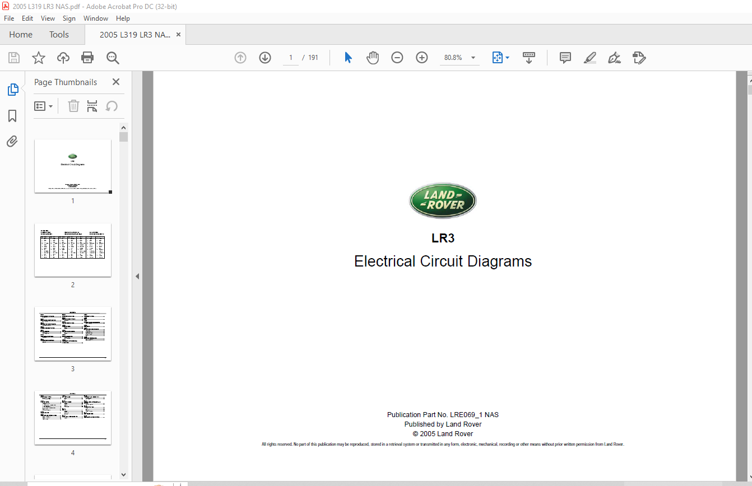Viewport: 752px width, 486px height.
Task: Open the Window menu
Action: click(x=96, y=18)
